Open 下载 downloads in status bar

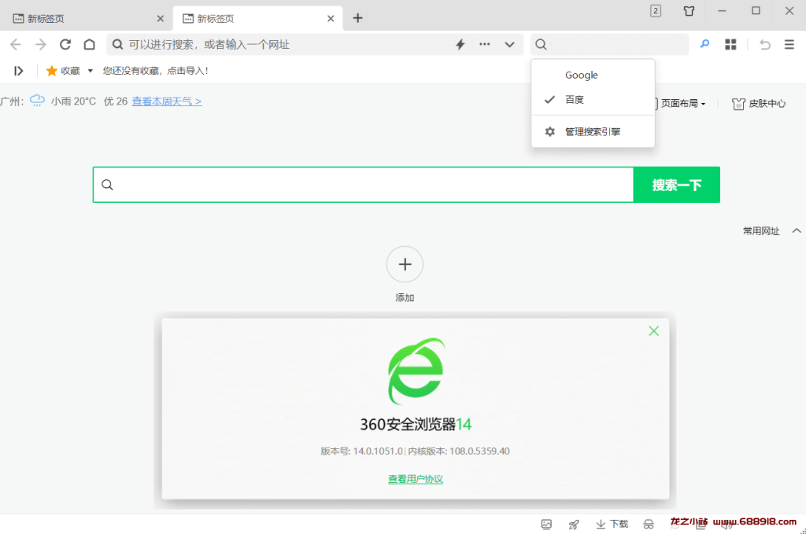[612, 524]
